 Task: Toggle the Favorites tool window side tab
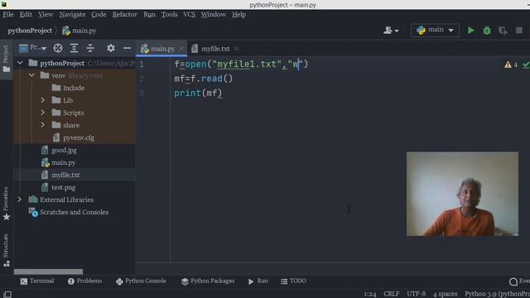[6, 204]
